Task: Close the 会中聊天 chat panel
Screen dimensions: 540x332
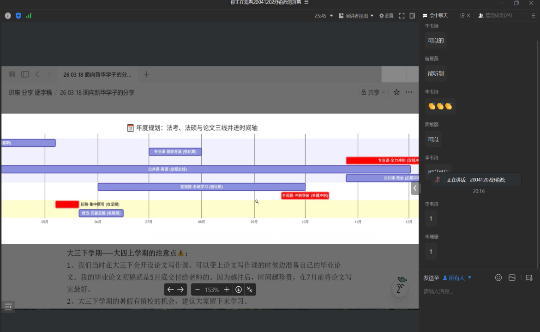Action: pyautogui.click(x=468, y=16)
